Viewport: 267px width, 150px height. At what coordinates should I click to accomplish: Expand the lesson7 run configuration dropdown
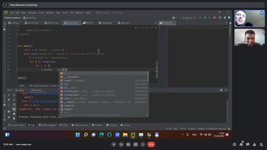(x=189, y=17)
